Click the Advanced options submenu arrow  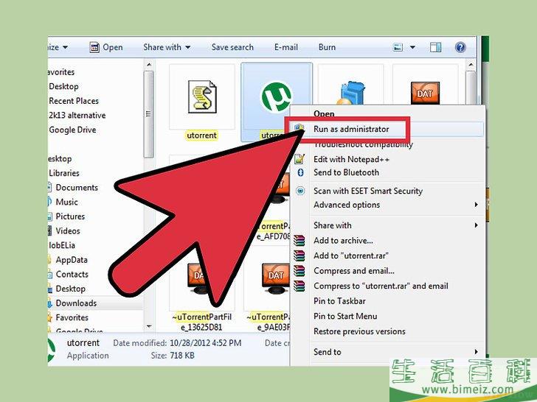point(476,205)
